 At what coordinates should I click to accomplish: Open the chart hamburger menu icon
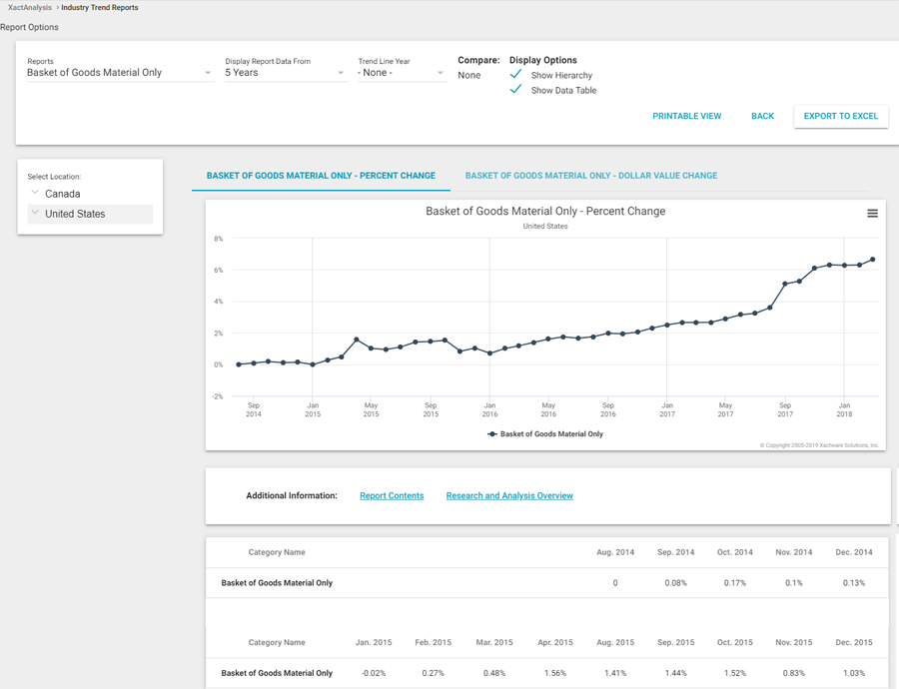click(x=872, y=214)
